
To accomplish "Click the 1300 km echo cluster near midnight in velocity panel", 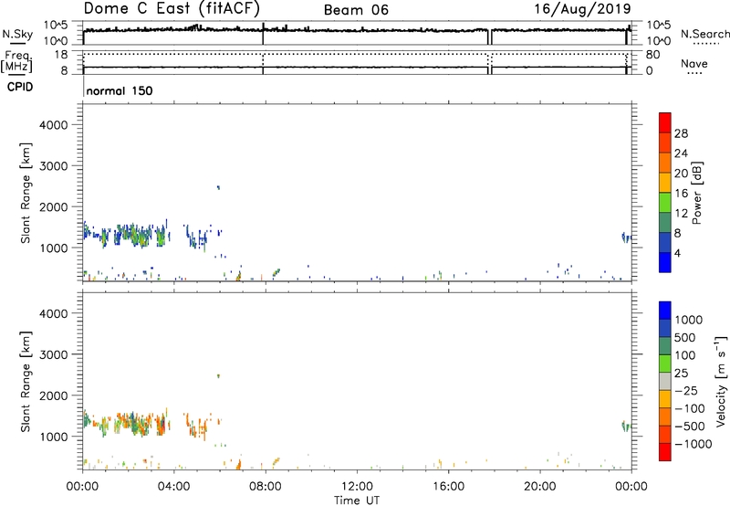I will click(x=625, y=426).
